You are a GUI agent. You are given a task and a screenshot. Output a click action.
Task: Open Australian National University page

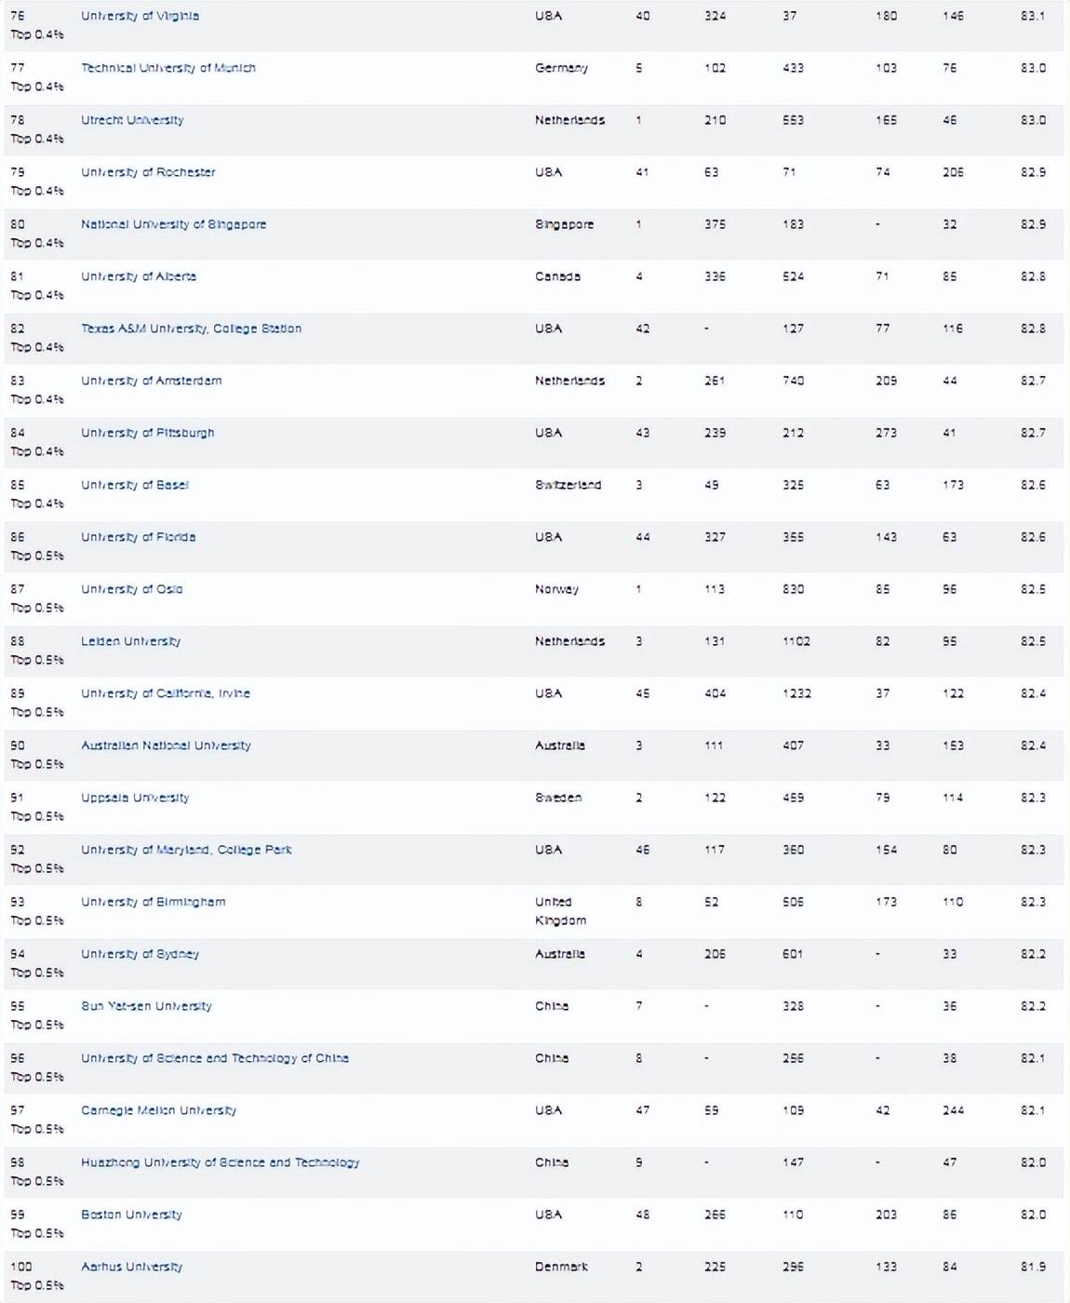(166, 746)
